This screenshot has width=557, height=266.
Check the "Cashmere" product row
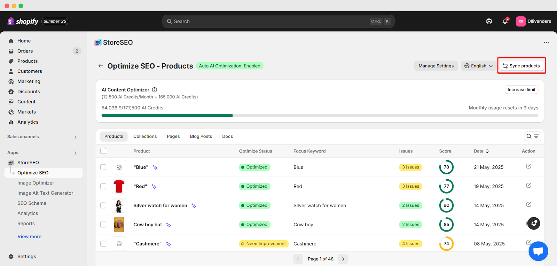[103, 244]
